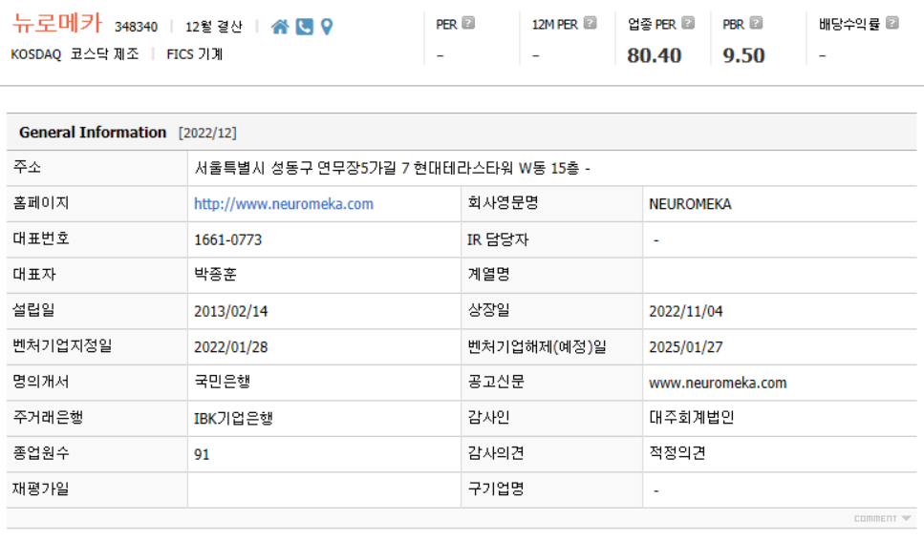
Task: Select notice newspaper www.neuromeka.com
Action: [718, 383]
